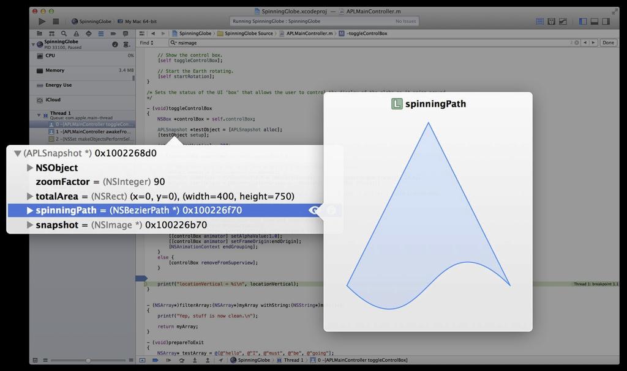Click the navigator gauges scrollbar
This screenshot has height=371, width=627.
pos(133,78)
